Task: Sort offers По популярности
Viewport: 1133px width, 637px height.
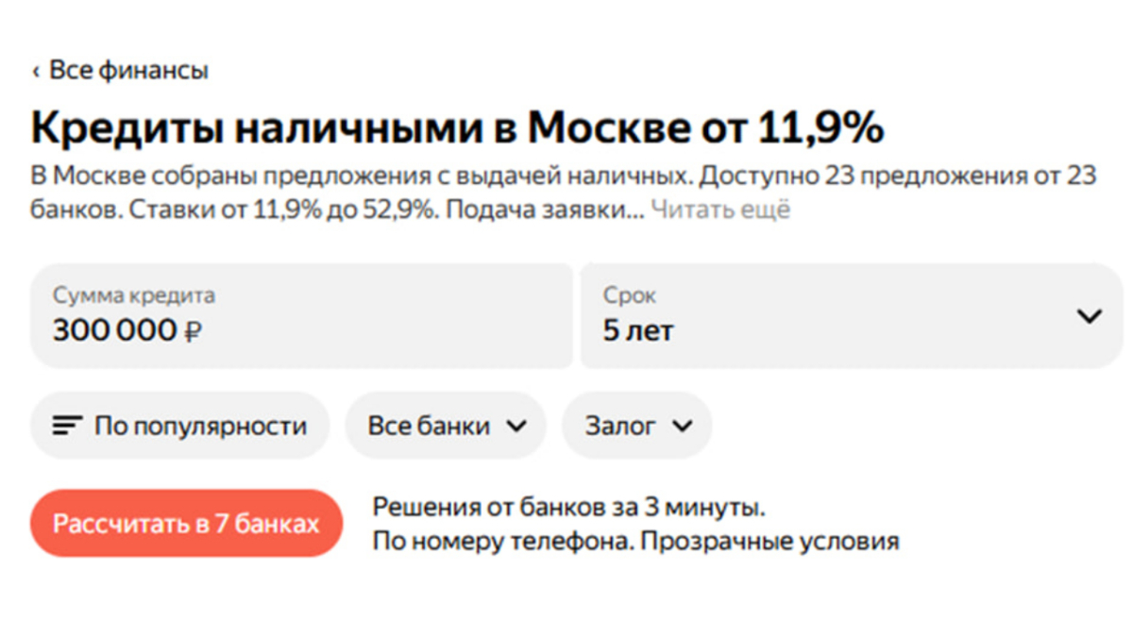Action: point(200,427)
